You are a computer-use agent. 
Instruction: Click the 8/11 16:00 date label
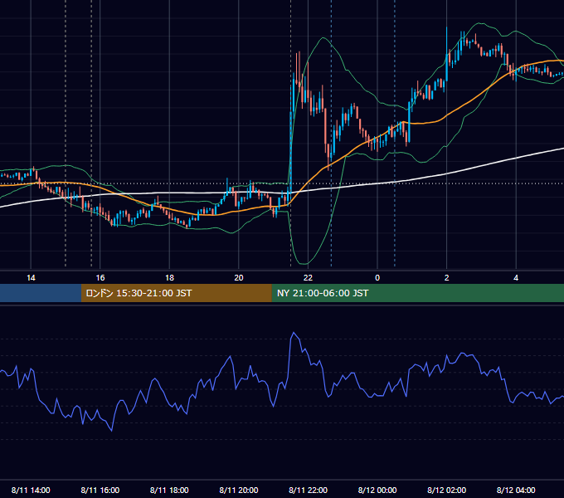tap(100, 490)
